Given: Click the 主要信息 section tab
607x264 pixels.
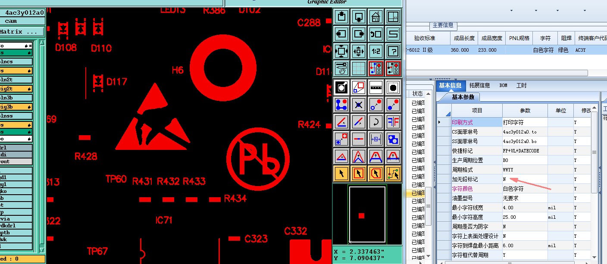Looking at the screenshot, I should coord(443,25).
